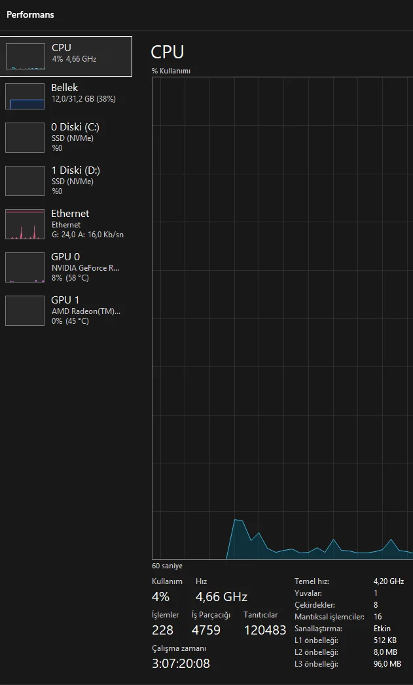Click the Çekirdekler value 8
Screen dimensions: 413x685
click(x=376, y=605)
